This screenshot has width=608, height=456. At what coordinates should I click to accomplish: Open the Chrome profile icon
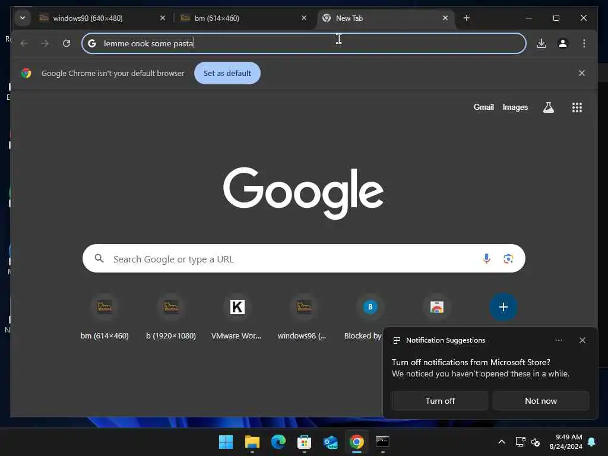coord(563,43)
